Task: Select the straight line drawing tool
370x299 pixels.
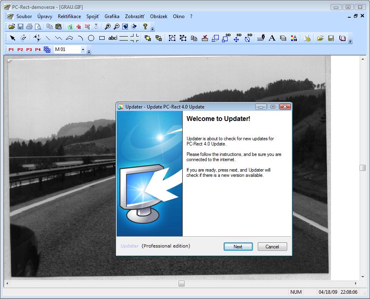Action: point(48,38)
